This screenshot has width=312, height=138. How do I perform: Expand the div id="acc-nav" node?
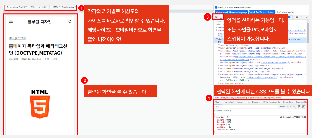pos(219,45)
